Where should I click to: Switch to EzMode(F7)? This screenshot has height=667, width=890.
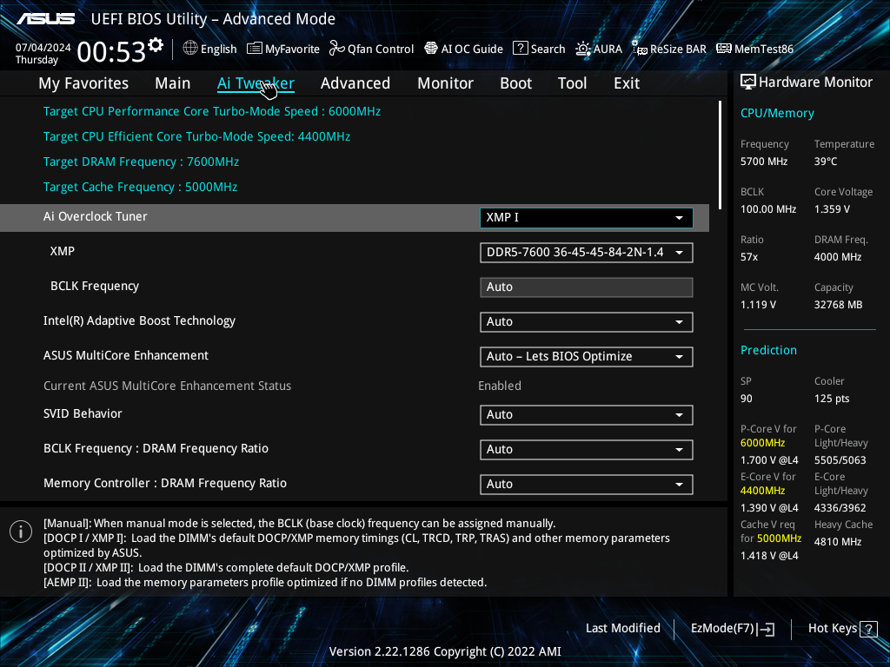point(732,629)
